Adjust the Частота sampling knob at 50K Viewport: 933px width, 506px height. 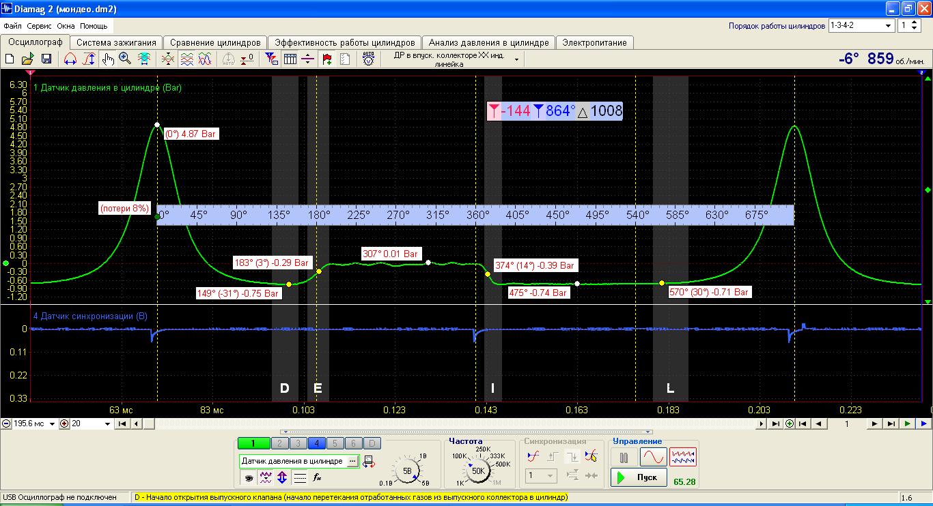(x=478, y=470)
